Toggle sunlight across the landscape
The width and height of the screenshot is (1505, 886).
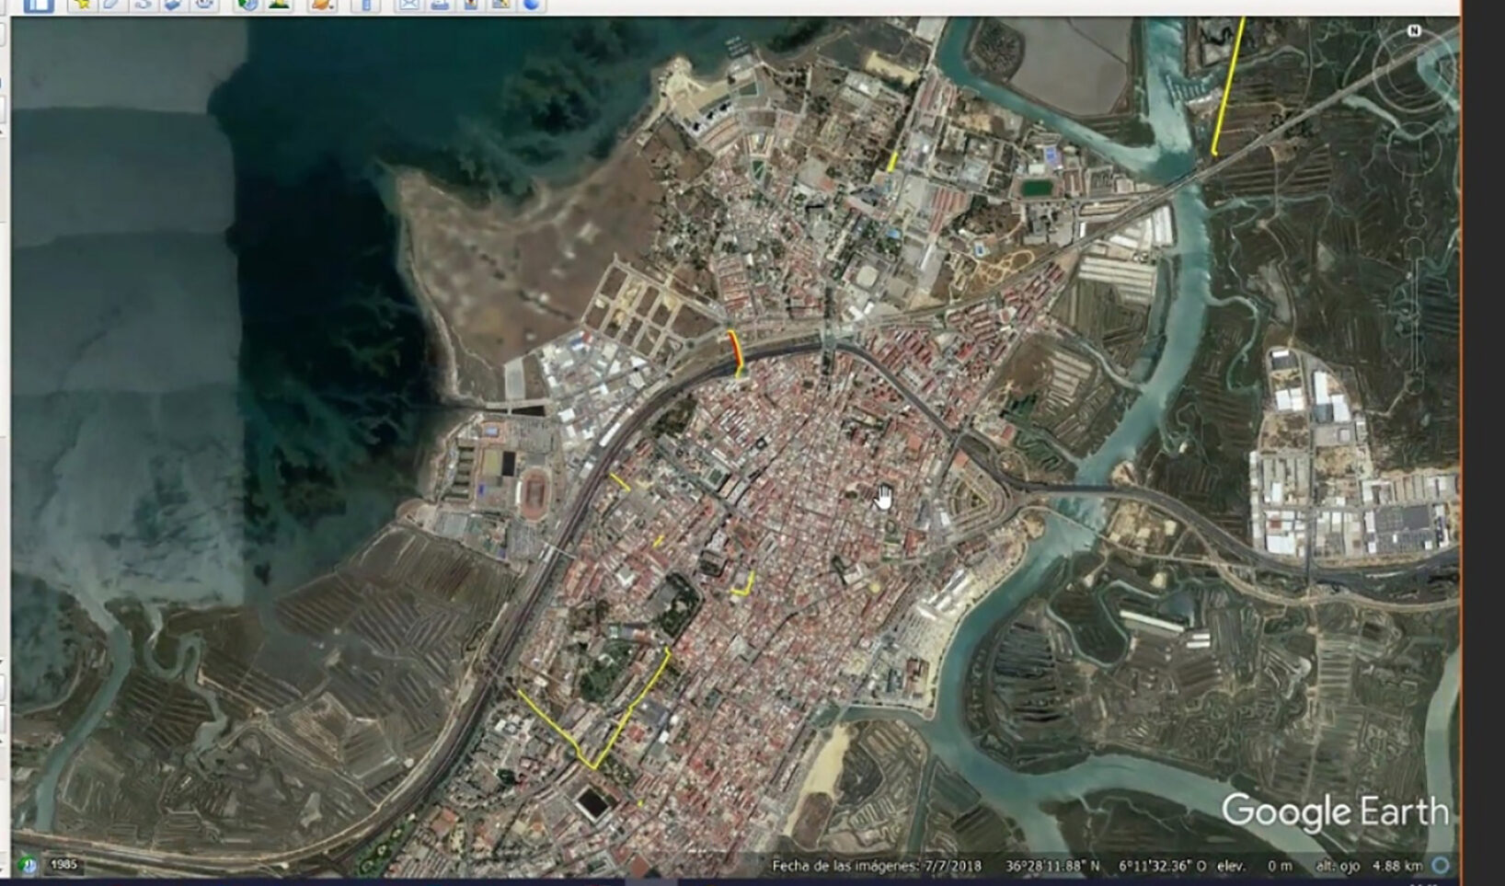[278, 5]
